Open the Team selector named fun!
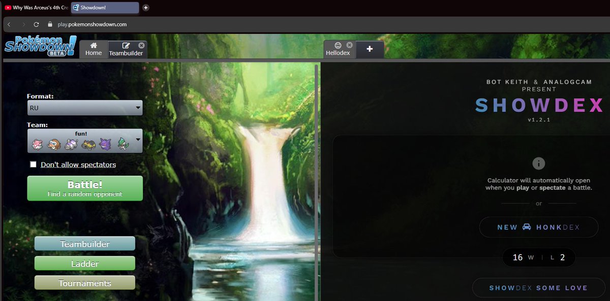The width and height of the screenshot is (610, 301). tap(85, 141)
